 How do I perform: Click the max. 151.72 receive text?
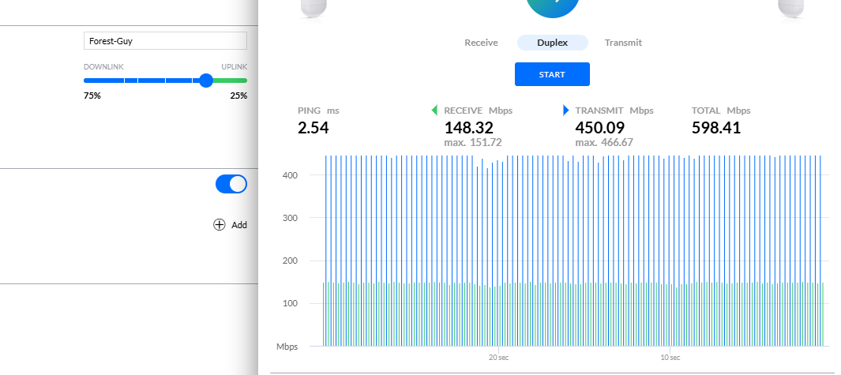click(x=472, y=143)
